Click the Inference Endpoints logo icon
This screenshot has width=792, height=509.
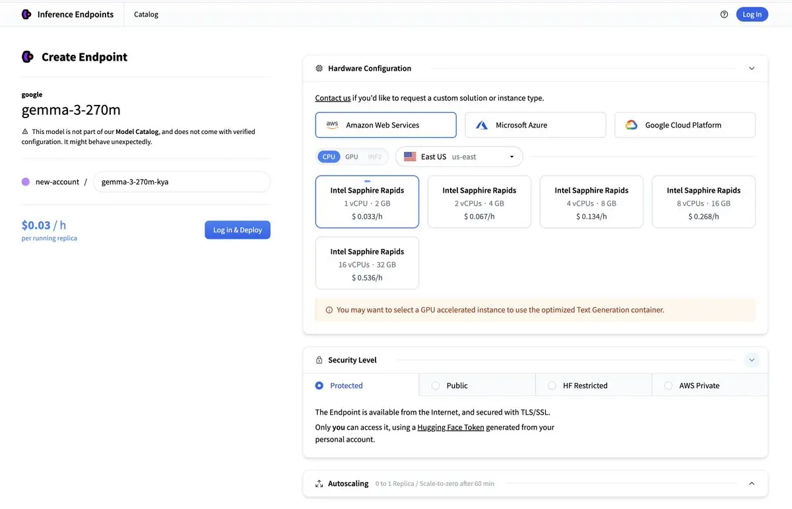26,14
